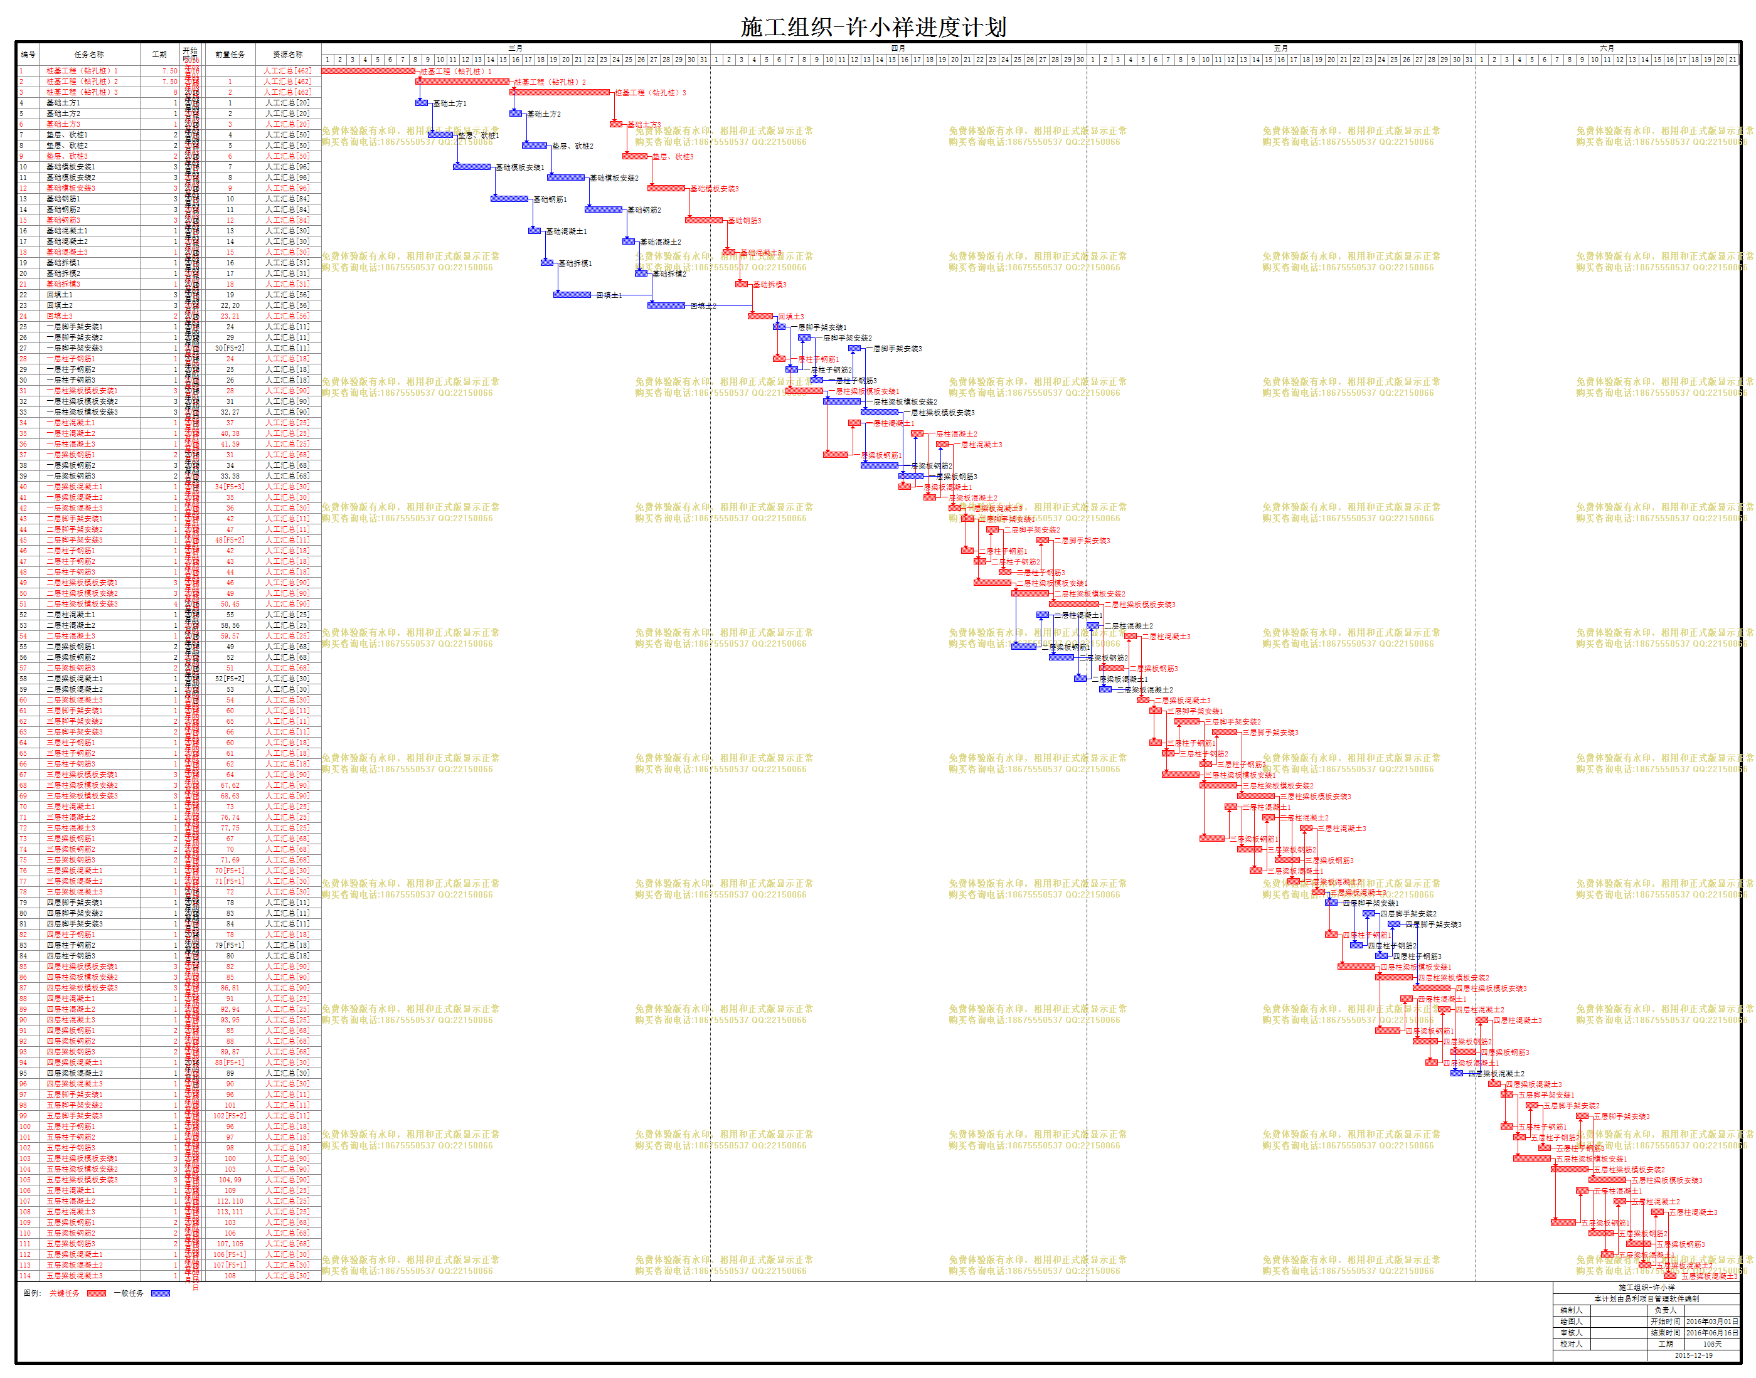Select the blue Gantt bar for 基础钢筋1

509,198
